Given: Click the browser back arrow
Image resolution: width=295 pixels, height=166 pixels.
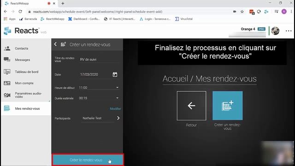Looking at the screenshot, I should (x=6, y=12).
